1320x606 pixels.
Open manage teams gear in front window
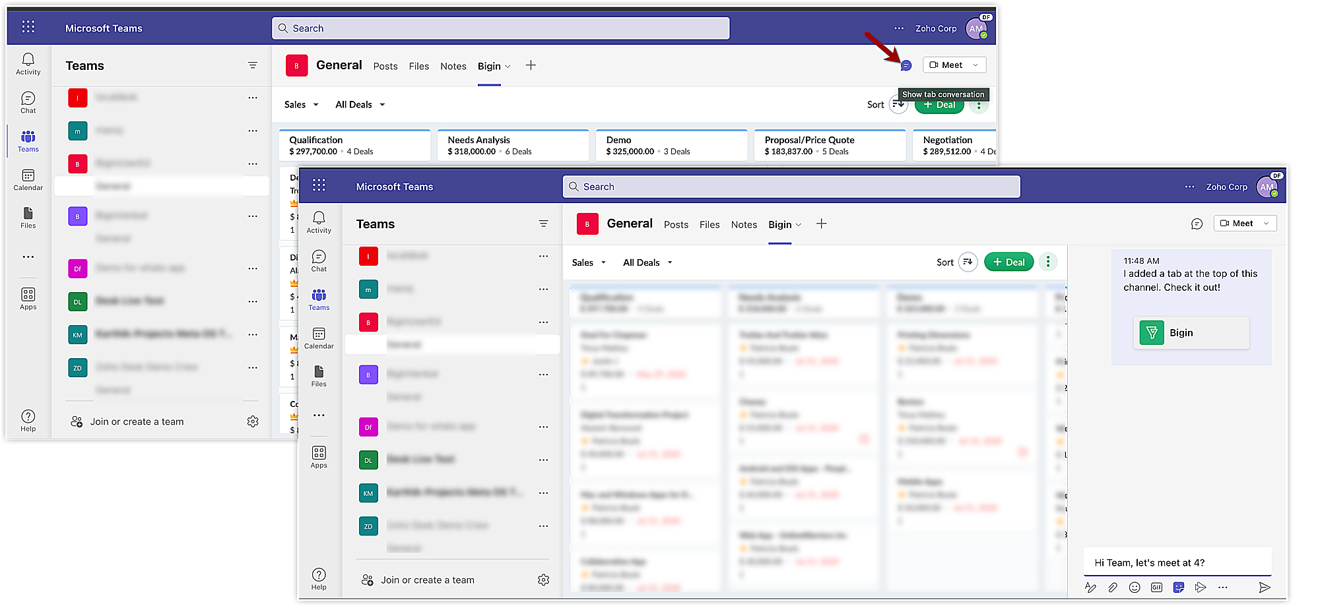[x=543, y=580]
